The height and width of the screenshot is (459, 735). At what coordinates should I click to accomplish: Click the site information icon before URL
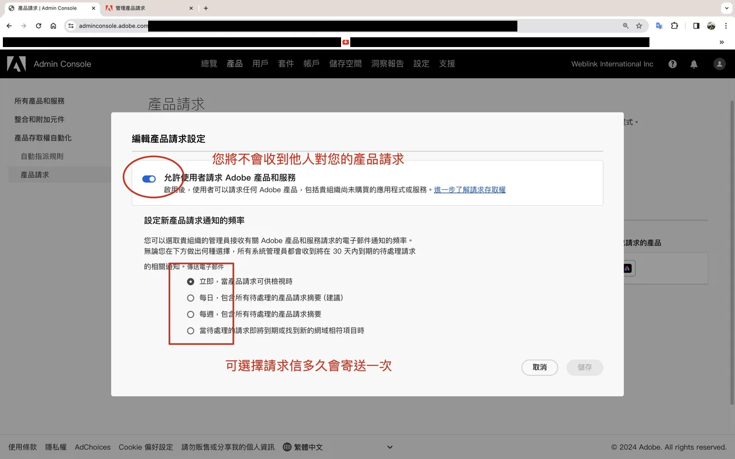coord(71,26)
